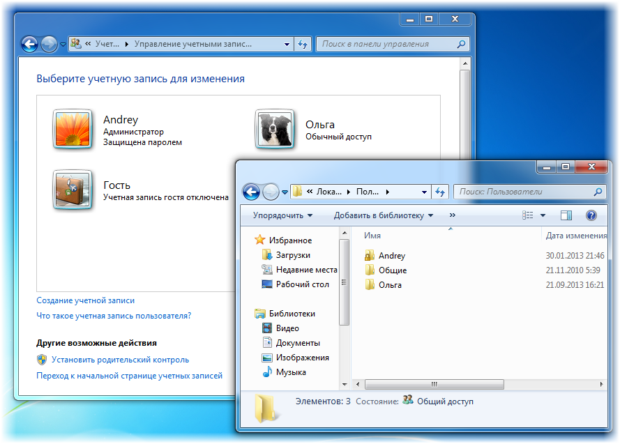Click horizontal scrollbar thumb in file list
This screenshot has width=620, height=444.
tap(434, 384)
